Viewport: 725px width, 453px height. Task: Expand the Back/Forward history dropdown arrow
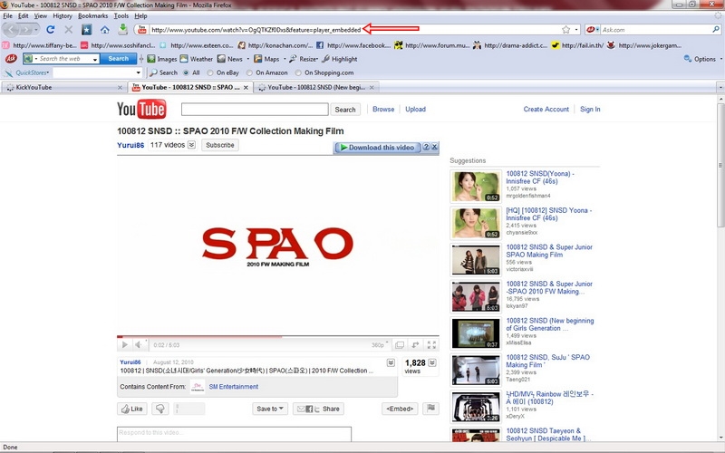tap(36, 30)
